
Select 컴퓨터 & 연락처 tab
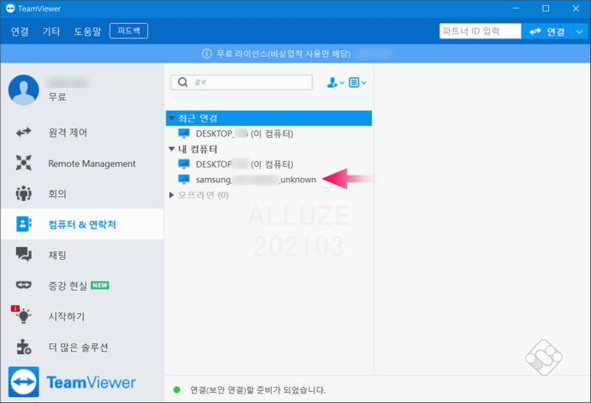pos(82,224)
